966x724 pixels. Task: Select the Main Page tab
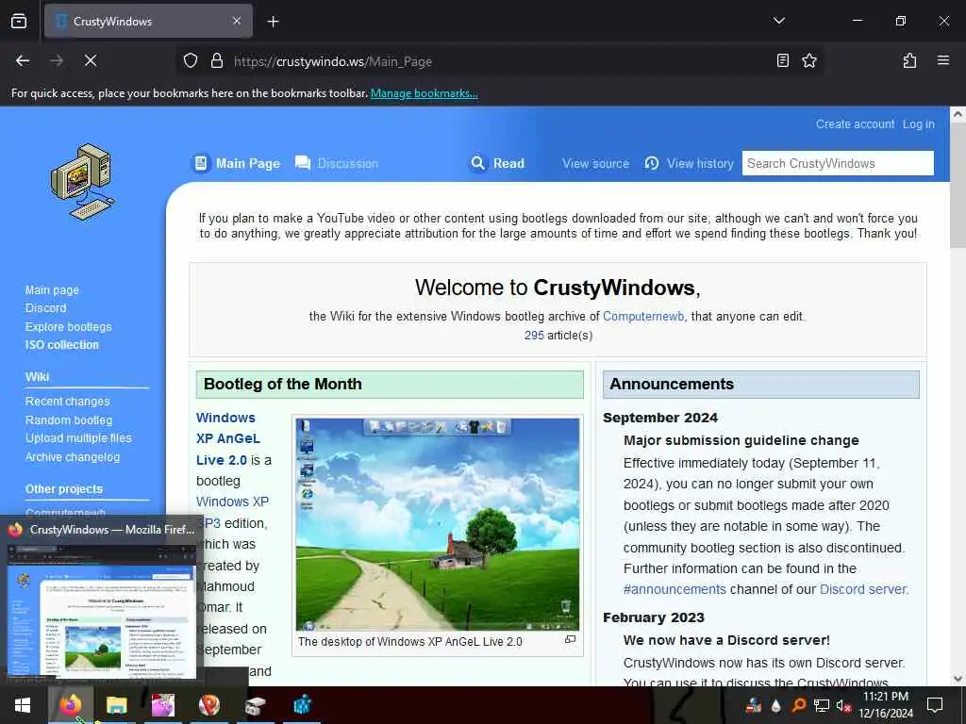pyautogui.click(x=236, y=163)
